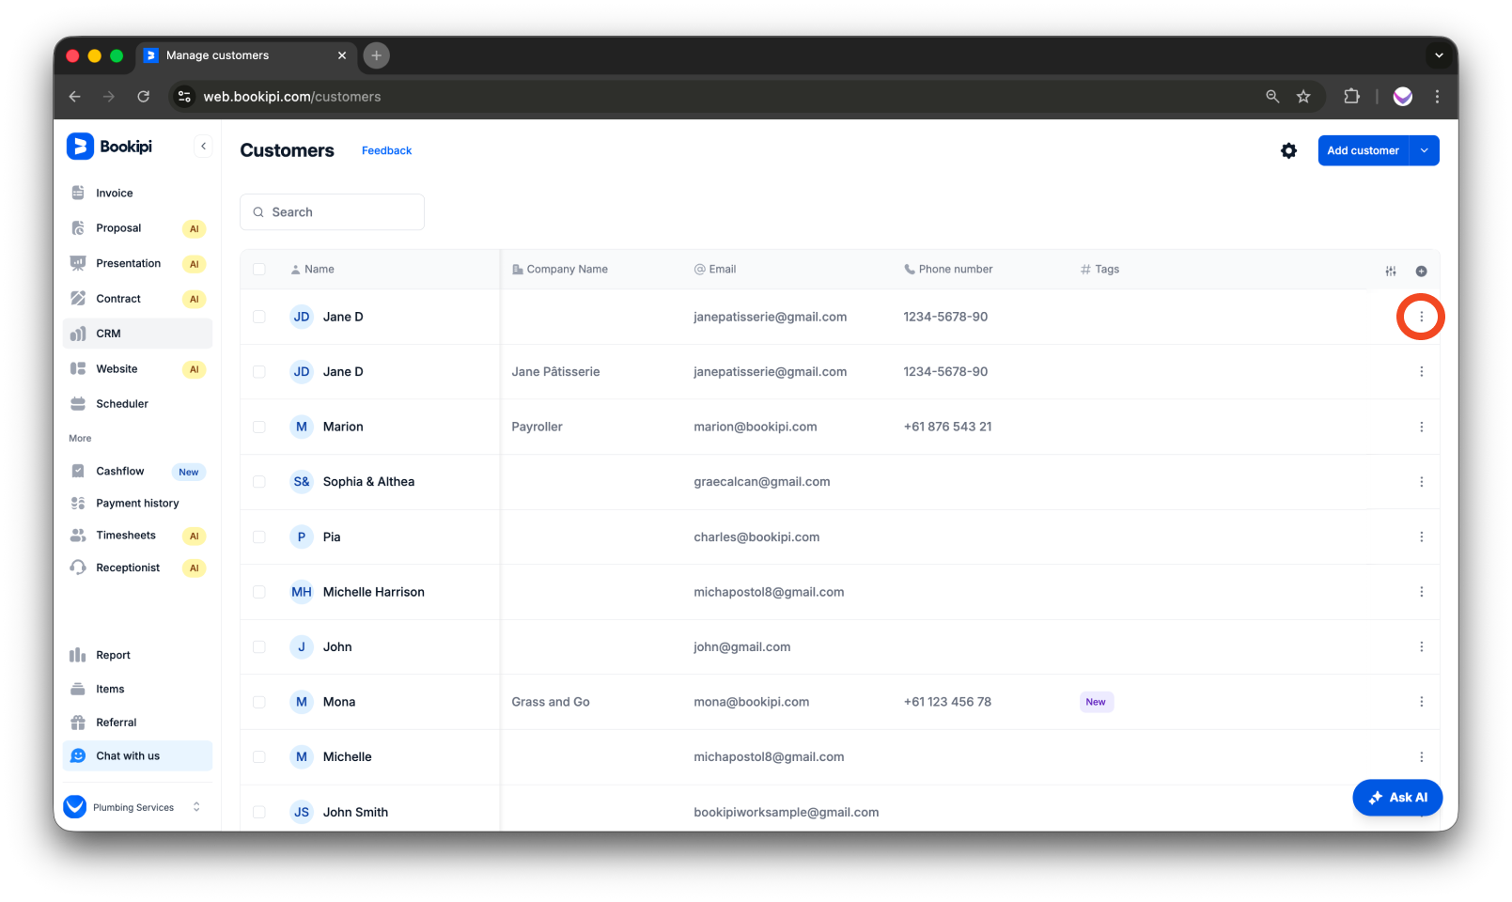
Task: Open the CRM section
Action: (107, 333)
